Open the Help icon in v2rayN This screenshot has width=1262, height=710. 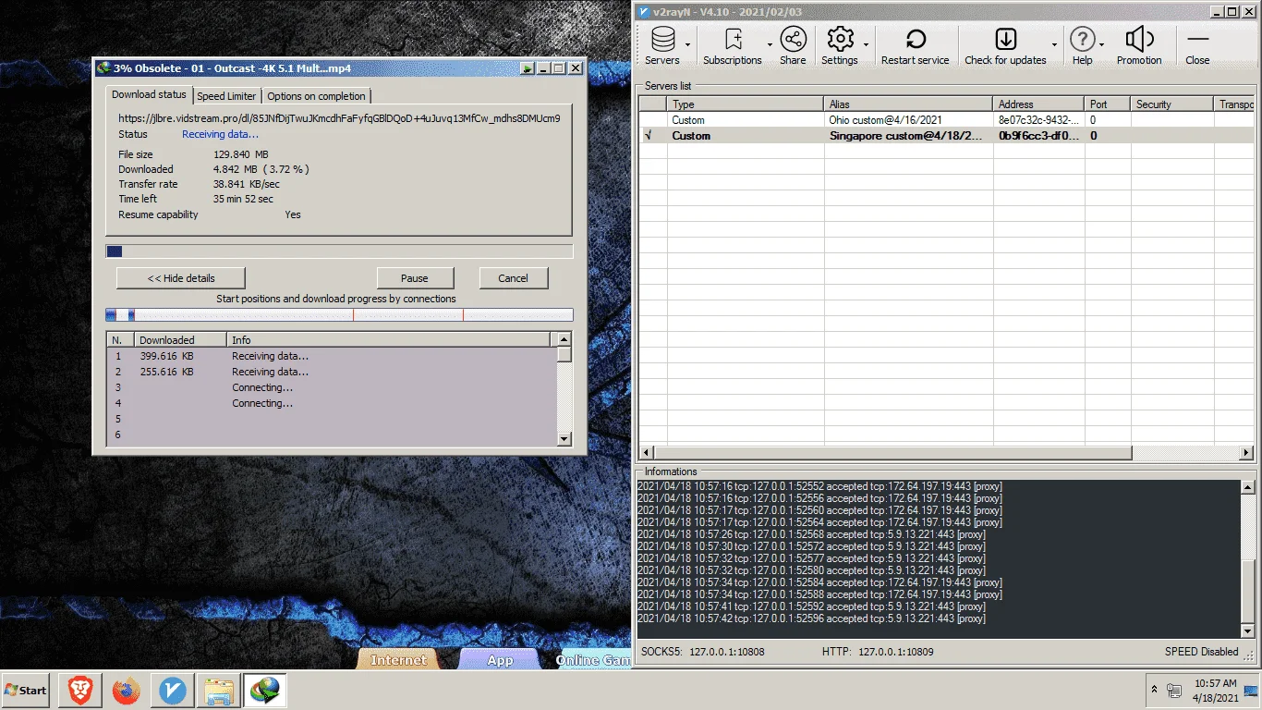click(1083, 45)
